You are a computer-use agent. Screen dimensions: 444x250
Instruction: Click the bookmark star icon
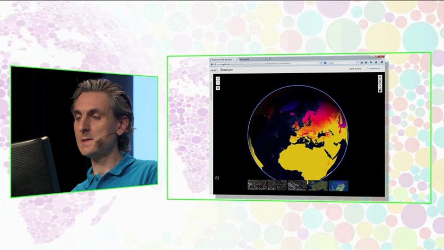click(362, 62)
